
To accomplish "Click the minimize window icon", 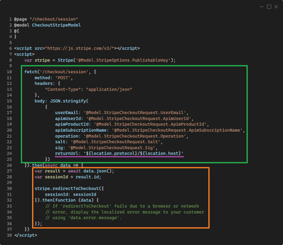I will (x=262, y=7).
